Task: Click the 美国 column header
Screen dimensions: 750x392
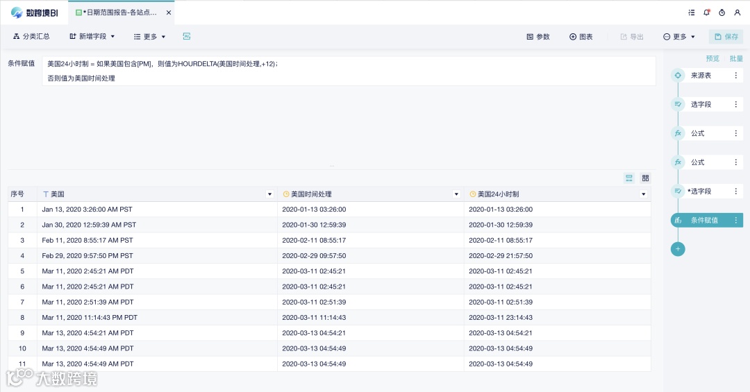Action: pos(157,194)
